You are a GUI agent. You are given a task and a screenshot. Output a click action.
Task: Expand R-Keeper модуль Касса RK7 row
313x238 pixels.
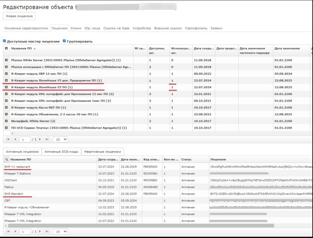click(x=6, y=108)
